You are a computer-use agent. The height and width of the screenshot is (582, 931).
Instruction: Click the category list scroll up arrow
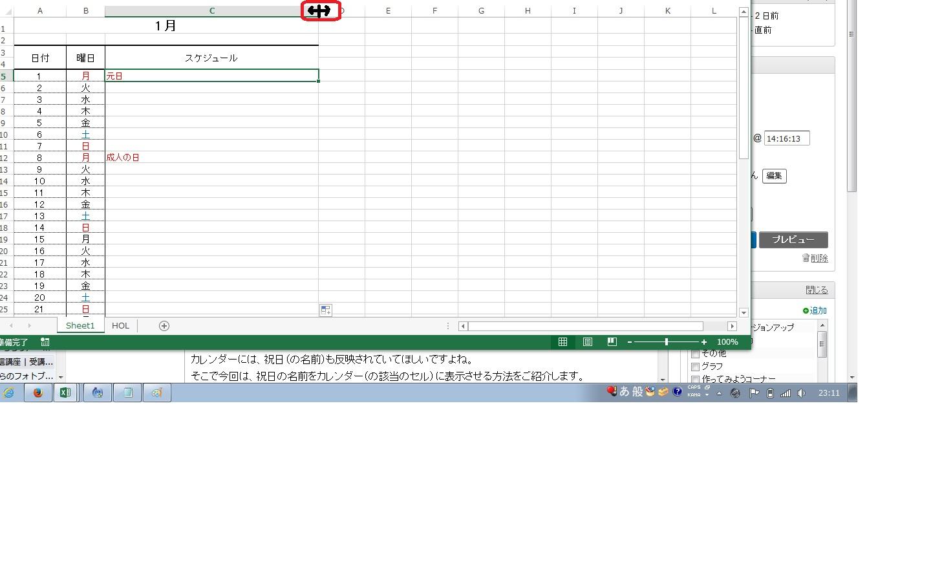coord(822,325)
